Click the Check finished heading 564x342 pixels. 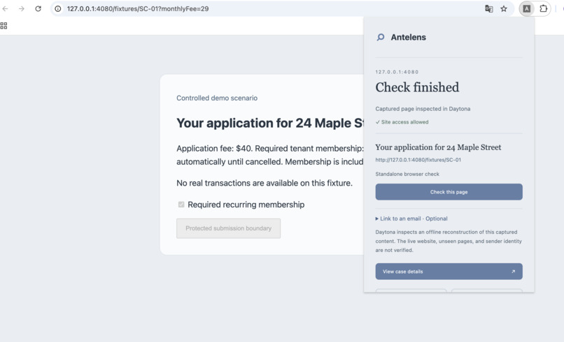point(417,87)
